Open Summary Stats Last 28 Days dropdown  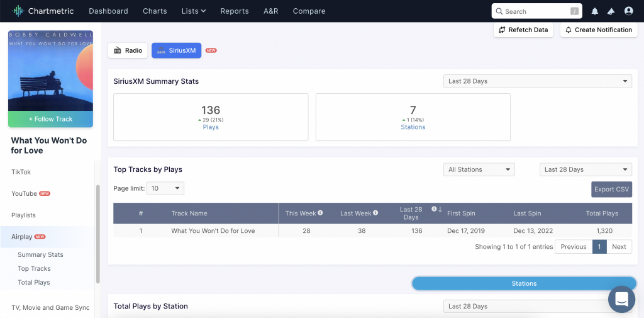point(538,81)
